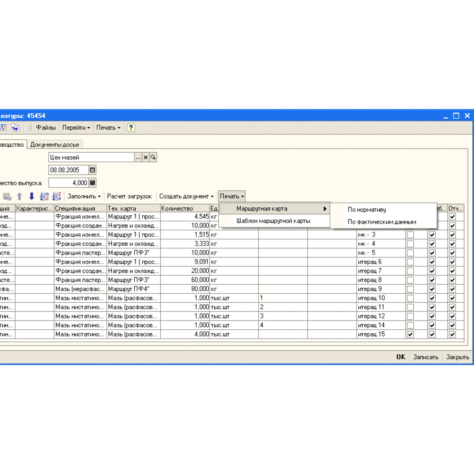Viewport: 474px width, 474px height.
Task: Untick the checked box right next to итерац 15
Action: (410, 334)
